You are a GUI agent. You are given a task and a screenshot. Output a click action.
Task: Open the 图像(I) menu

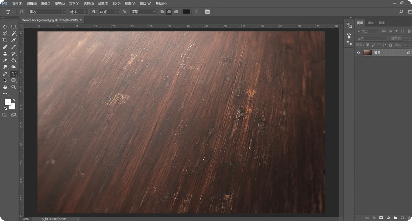46,4
